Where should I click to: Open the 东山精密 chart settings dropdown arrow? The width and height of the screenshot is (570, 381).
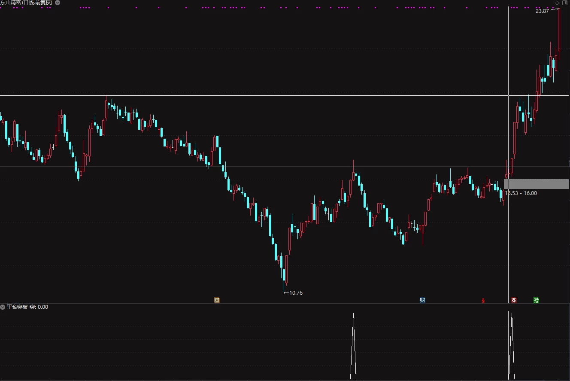(58, 3)
